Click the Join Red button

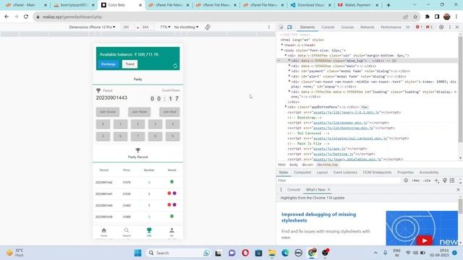coord(169,112)
